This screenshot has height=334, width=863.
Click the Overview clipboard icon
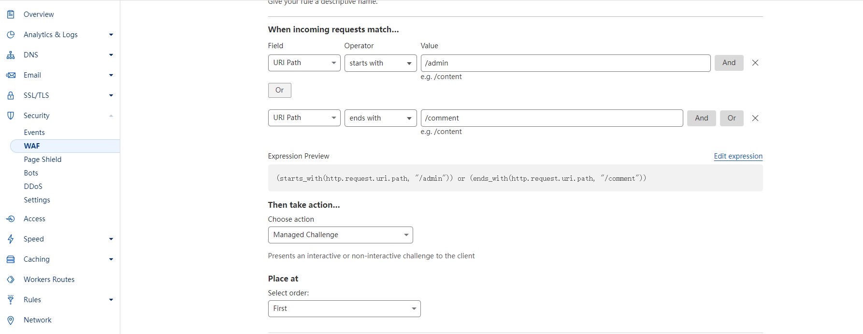(x=11, y=14)
